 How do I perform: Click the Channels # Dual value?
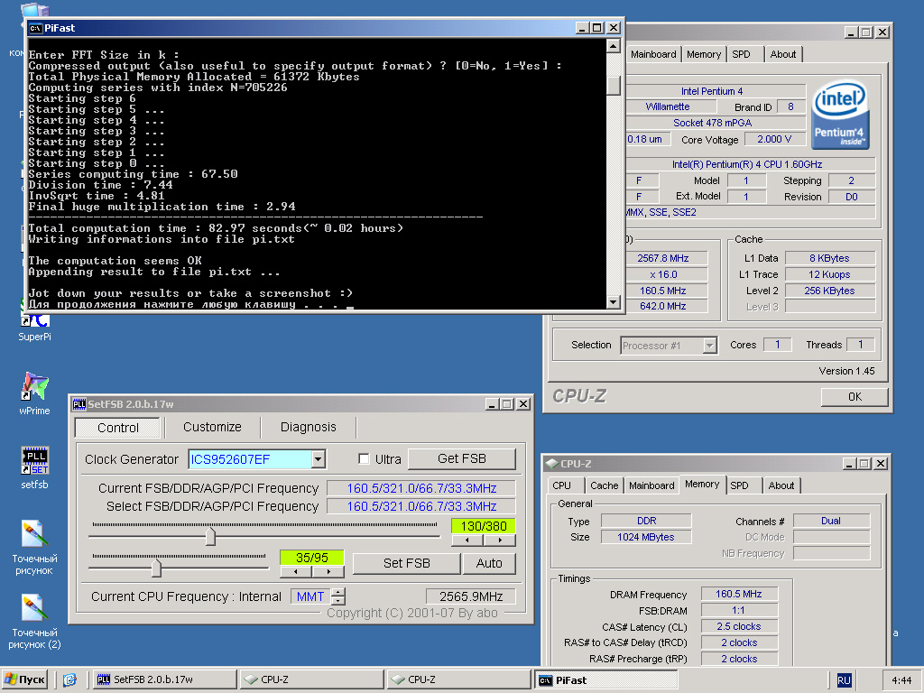(831, 521)
